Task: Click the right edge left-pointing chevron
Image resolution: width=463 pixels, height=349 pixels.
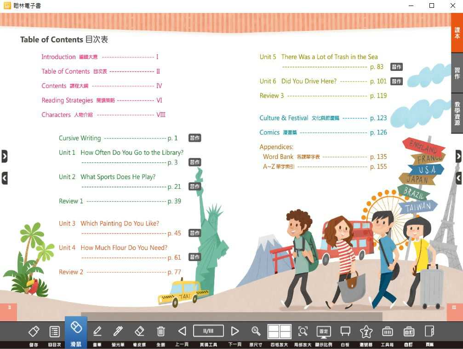Action: pos(458,178)
